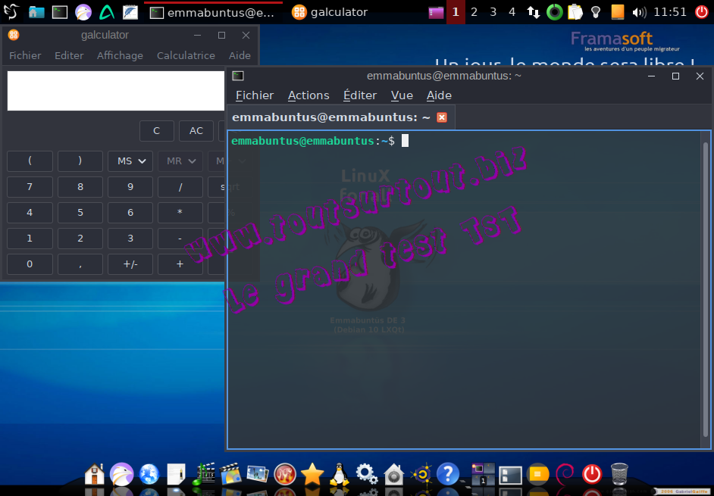Open home folder house icon in dock
714x496 pixels.
[x=94, y=474]
